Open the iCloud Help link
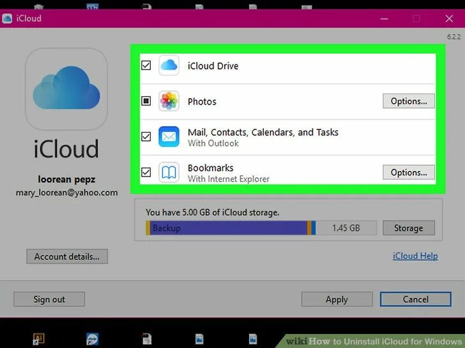The height and width of the screenshot is (348, 465). point(415,256)
